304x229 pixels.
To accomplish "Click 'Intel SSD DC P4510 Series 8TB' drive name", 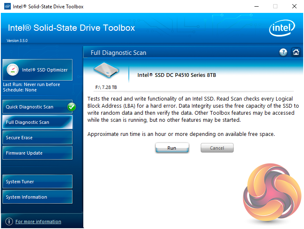I will click(177, 75).
